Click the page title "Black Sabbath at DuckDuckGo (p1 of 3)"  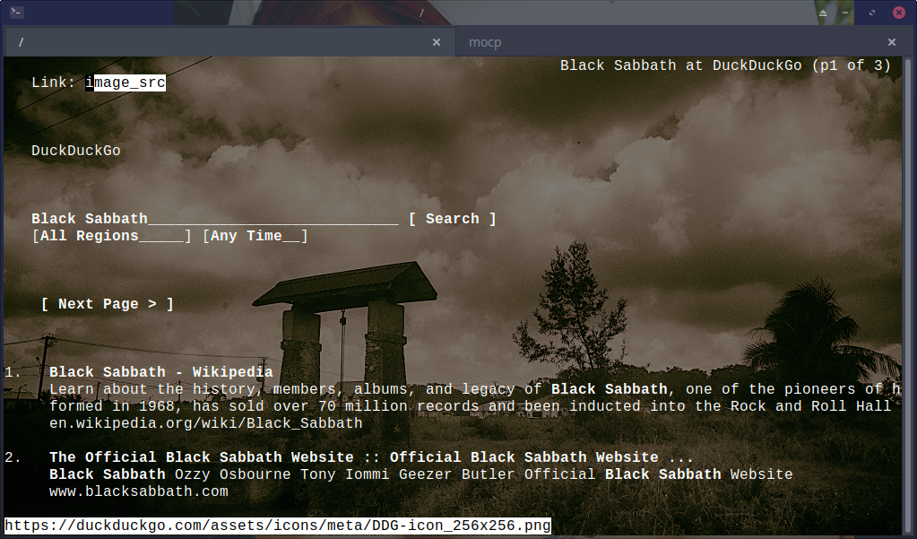pos(725,65)
